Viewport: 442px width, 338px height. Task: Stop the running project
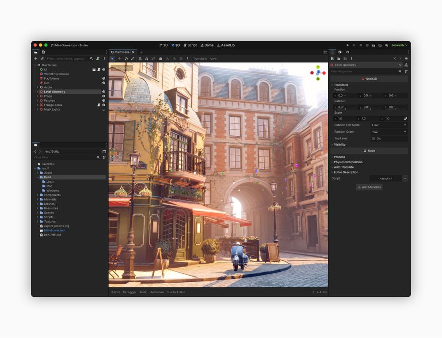[x=361, y=45]
